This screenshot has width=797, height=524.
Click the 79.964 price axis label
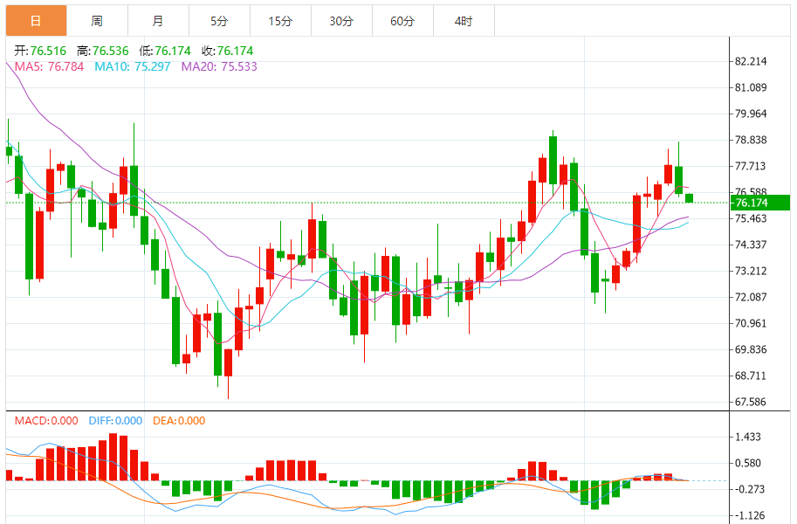[x=751, y=114]
